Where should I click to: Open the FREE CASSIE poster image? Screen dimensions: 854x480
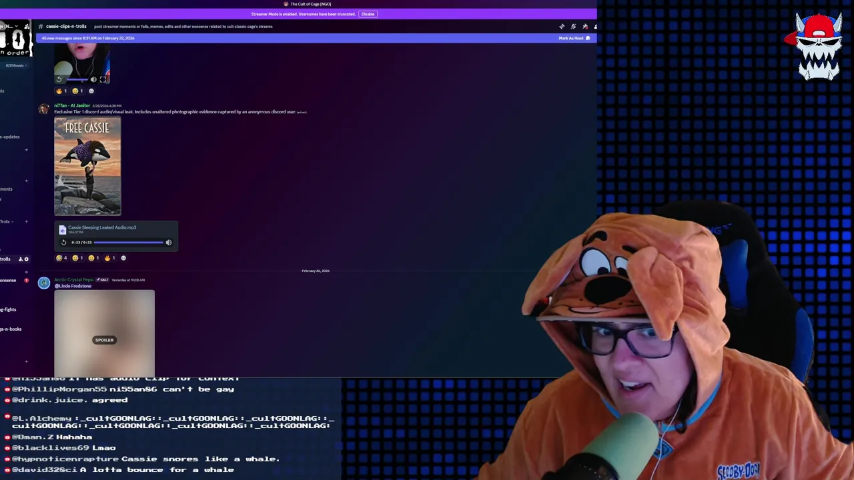[87, 167]
